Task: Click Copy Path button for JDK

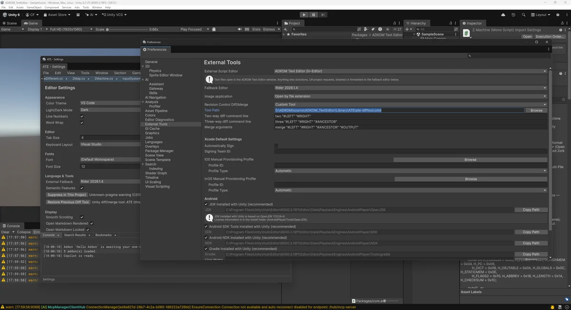Action: point(531,210)
